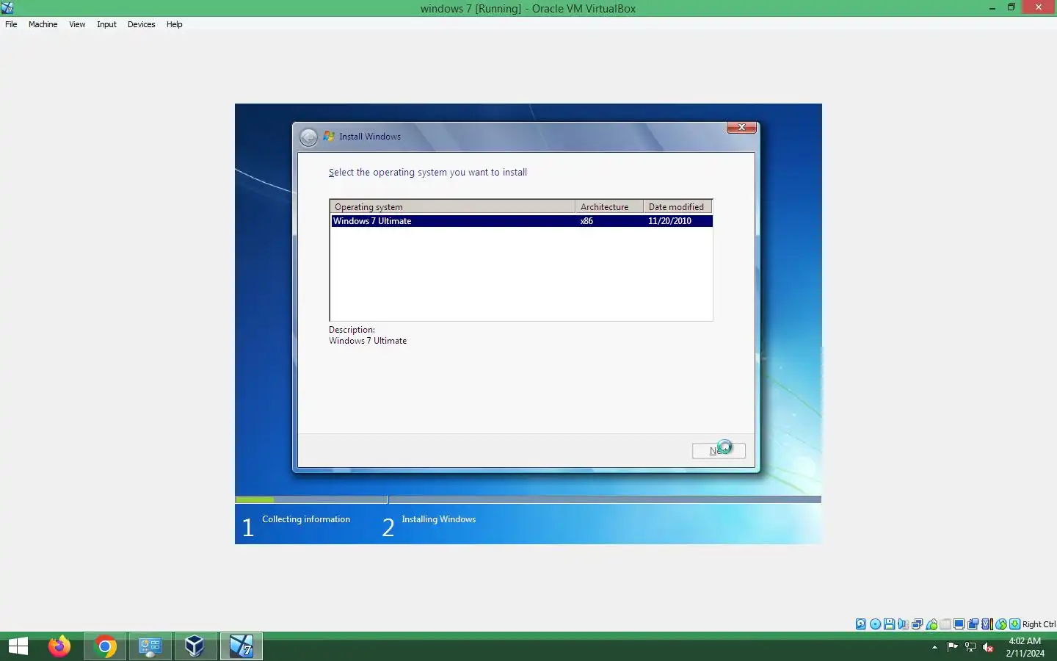This screenshot has height=661, width=1057.
Task: Sort by Date modified column header
Action: tap(678, 206)
